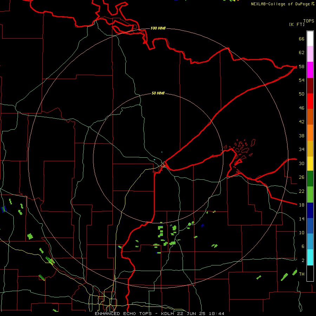Click the legend value '50'

tap(302, 94)
